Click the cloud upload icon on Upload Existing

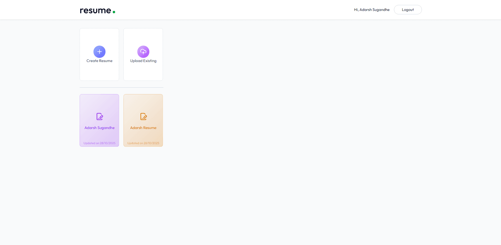point(143,52)
